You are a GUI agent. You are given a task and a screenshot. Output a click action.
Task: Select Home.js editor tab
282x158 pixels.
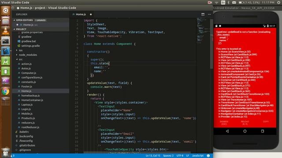point(81,14)
